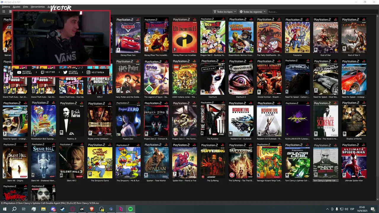Select the Disney/Pixar The Incredibles cover
The height and width of the screenshot is (213, 379).
[x=156, y=35]
